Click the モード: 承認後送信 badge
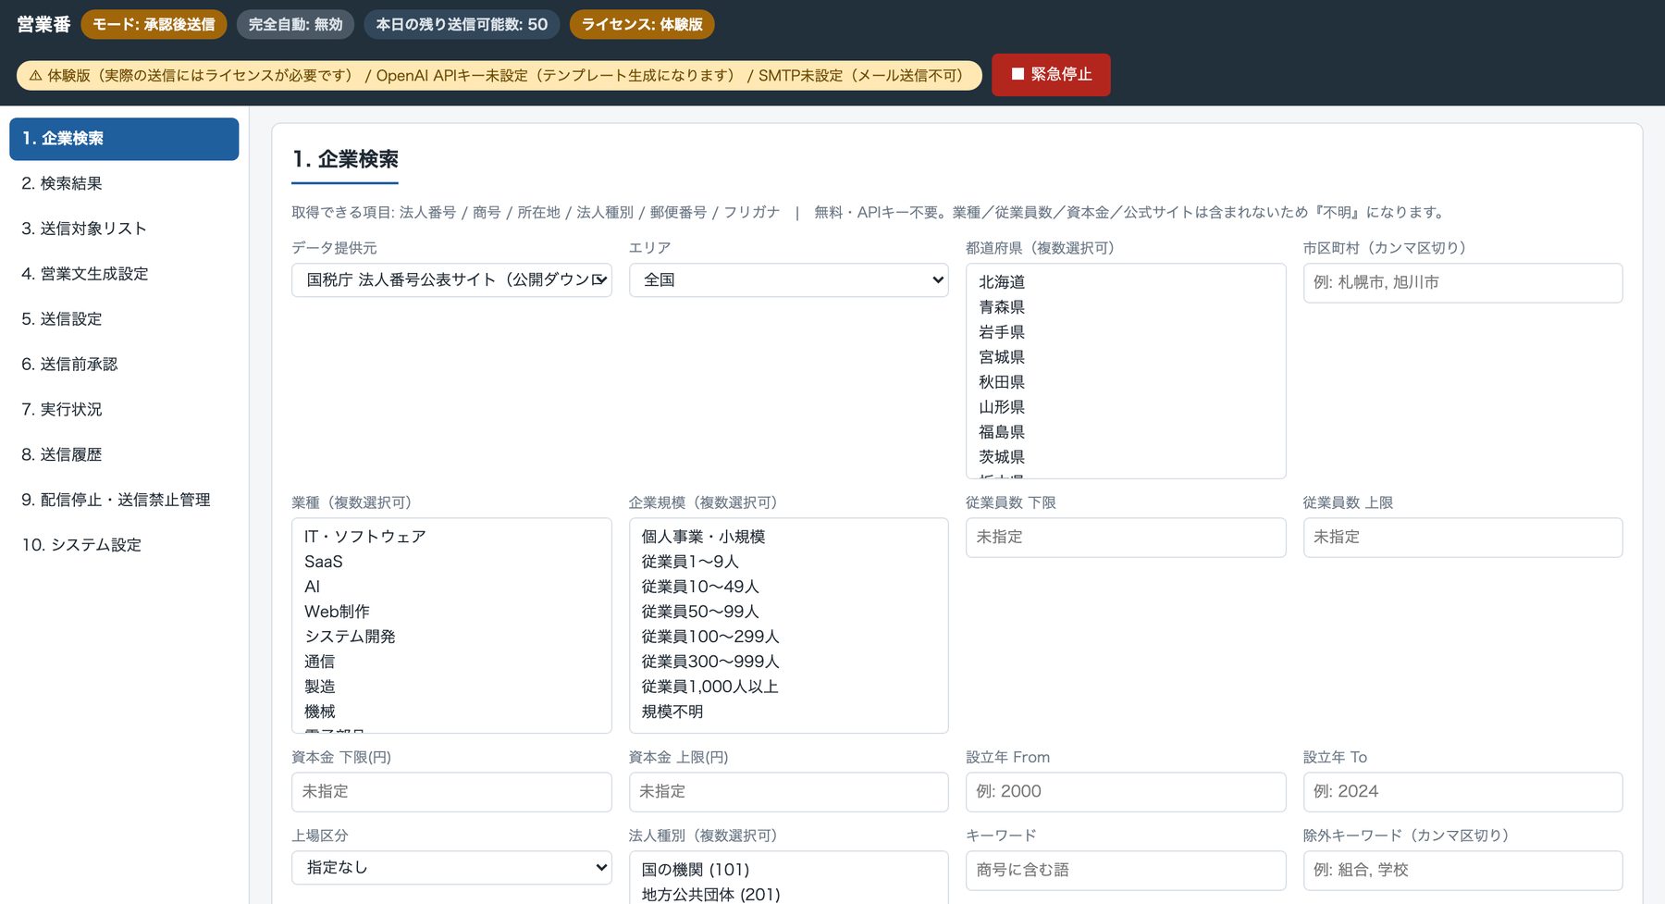 pos(154,24)
